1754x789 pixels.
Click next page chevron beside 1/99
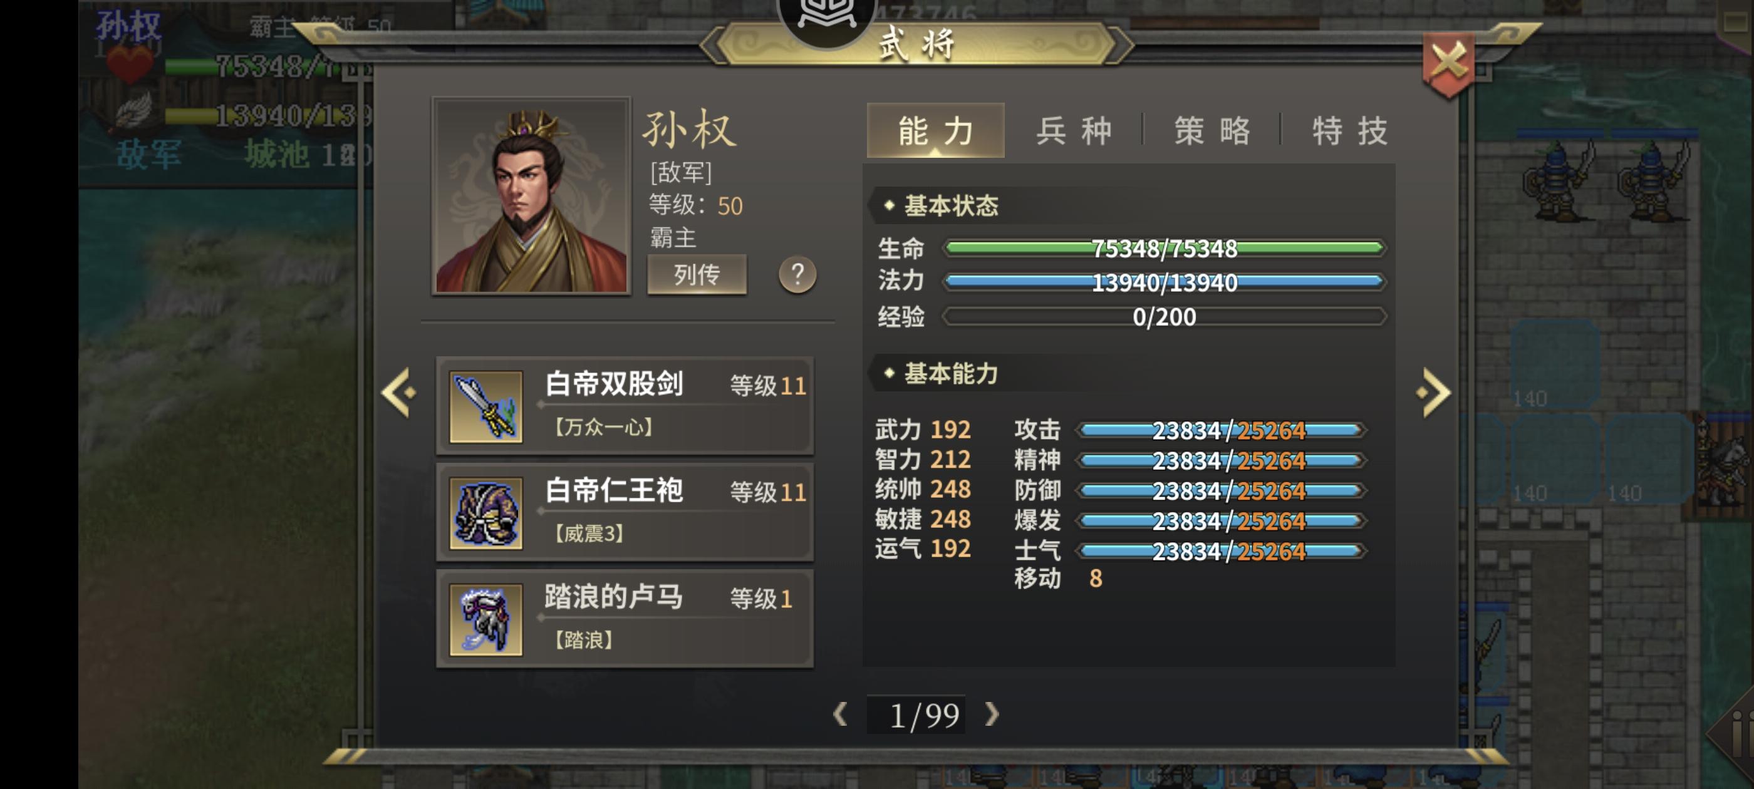[x=992, y=714]
